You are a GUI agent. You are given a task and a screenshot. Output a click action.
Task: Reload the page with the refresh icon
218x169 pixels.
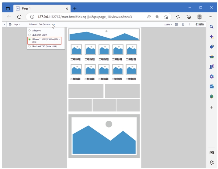click(19, 17)
